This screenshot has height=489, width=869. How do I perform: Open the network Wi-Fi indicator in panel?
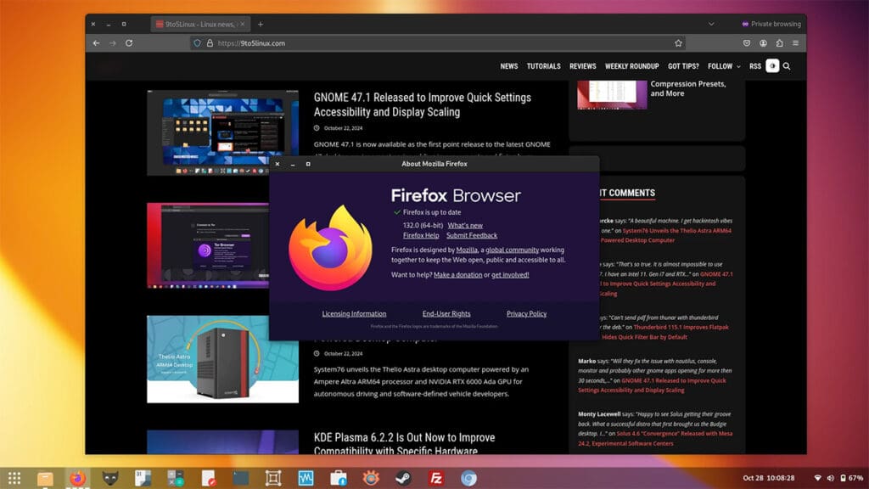(817, 478)
